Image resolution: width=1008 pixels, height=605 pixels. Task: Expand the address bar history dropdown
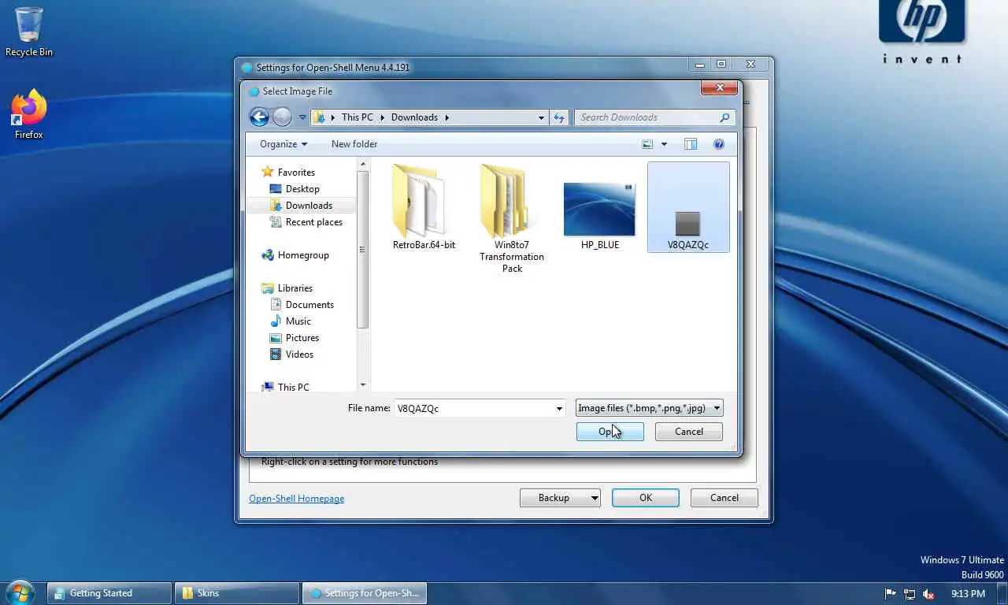coord(541,117)
